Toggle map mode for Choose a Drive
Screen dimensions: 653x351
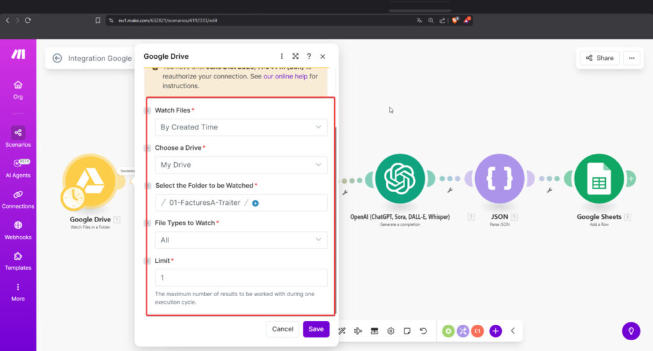[x=147, y=148]
